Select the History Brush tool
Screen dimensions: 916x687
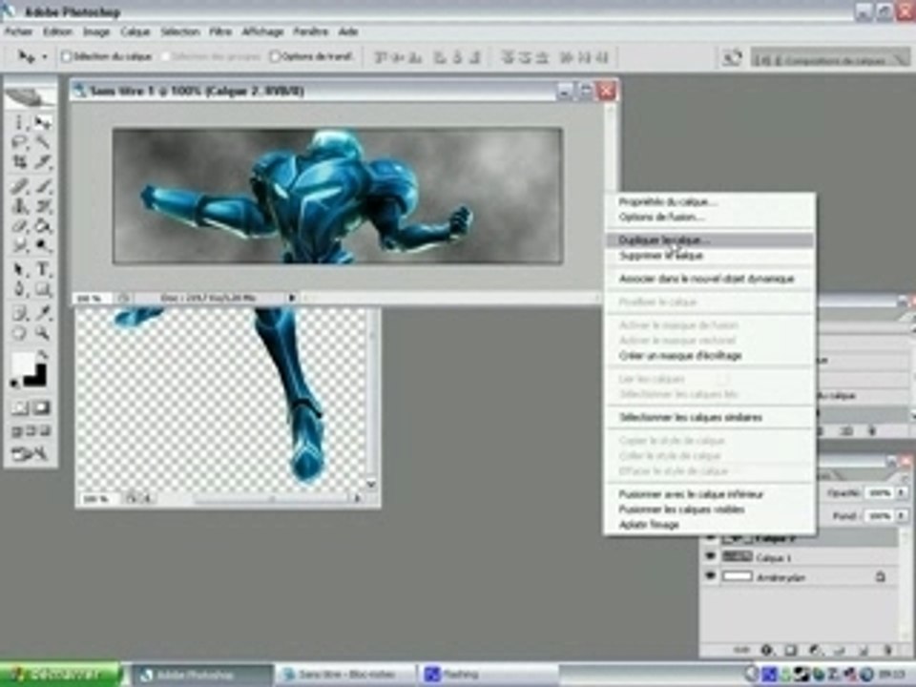pyautogui.click(x=42, y=206)
